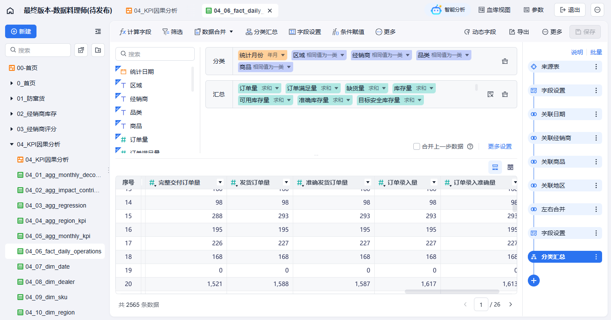Open the 条件赋值 conditional assignment tool
Screen dimensions: 611x320
click(x=348, y=32)
